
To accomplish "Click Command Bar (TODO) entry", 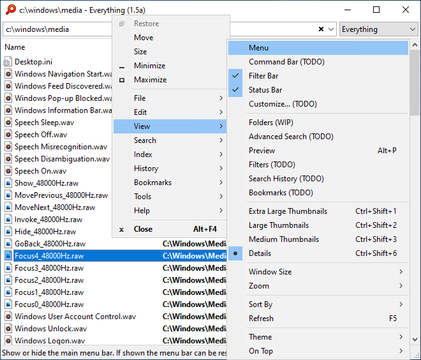I will [x=318, y=62].
